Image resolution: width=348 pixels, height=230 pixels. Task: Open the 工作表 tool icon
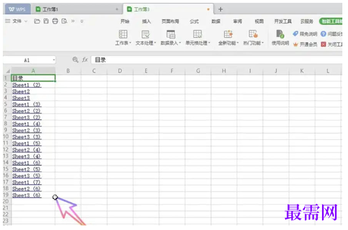pos(123,34)
